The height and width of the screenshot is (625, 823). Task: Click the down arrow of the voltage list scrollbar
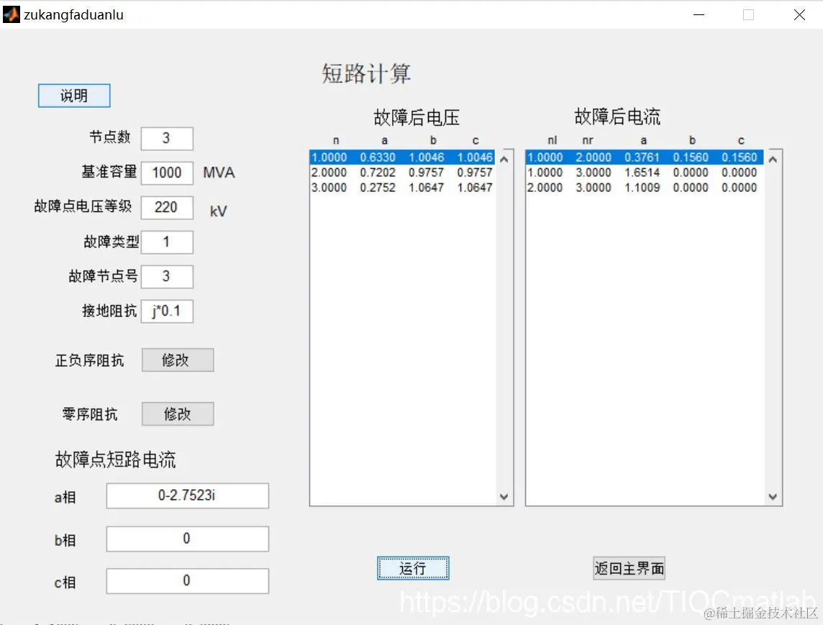click(504, 496)
